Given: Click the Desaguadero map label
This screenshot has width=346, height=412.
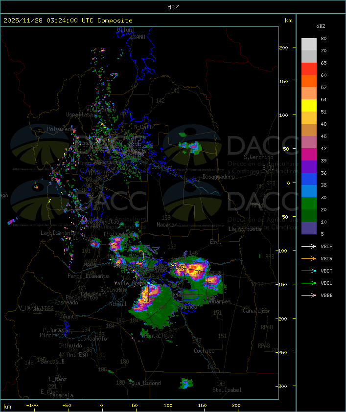Looking at the screenshot, I should click(x=218, y=177).
